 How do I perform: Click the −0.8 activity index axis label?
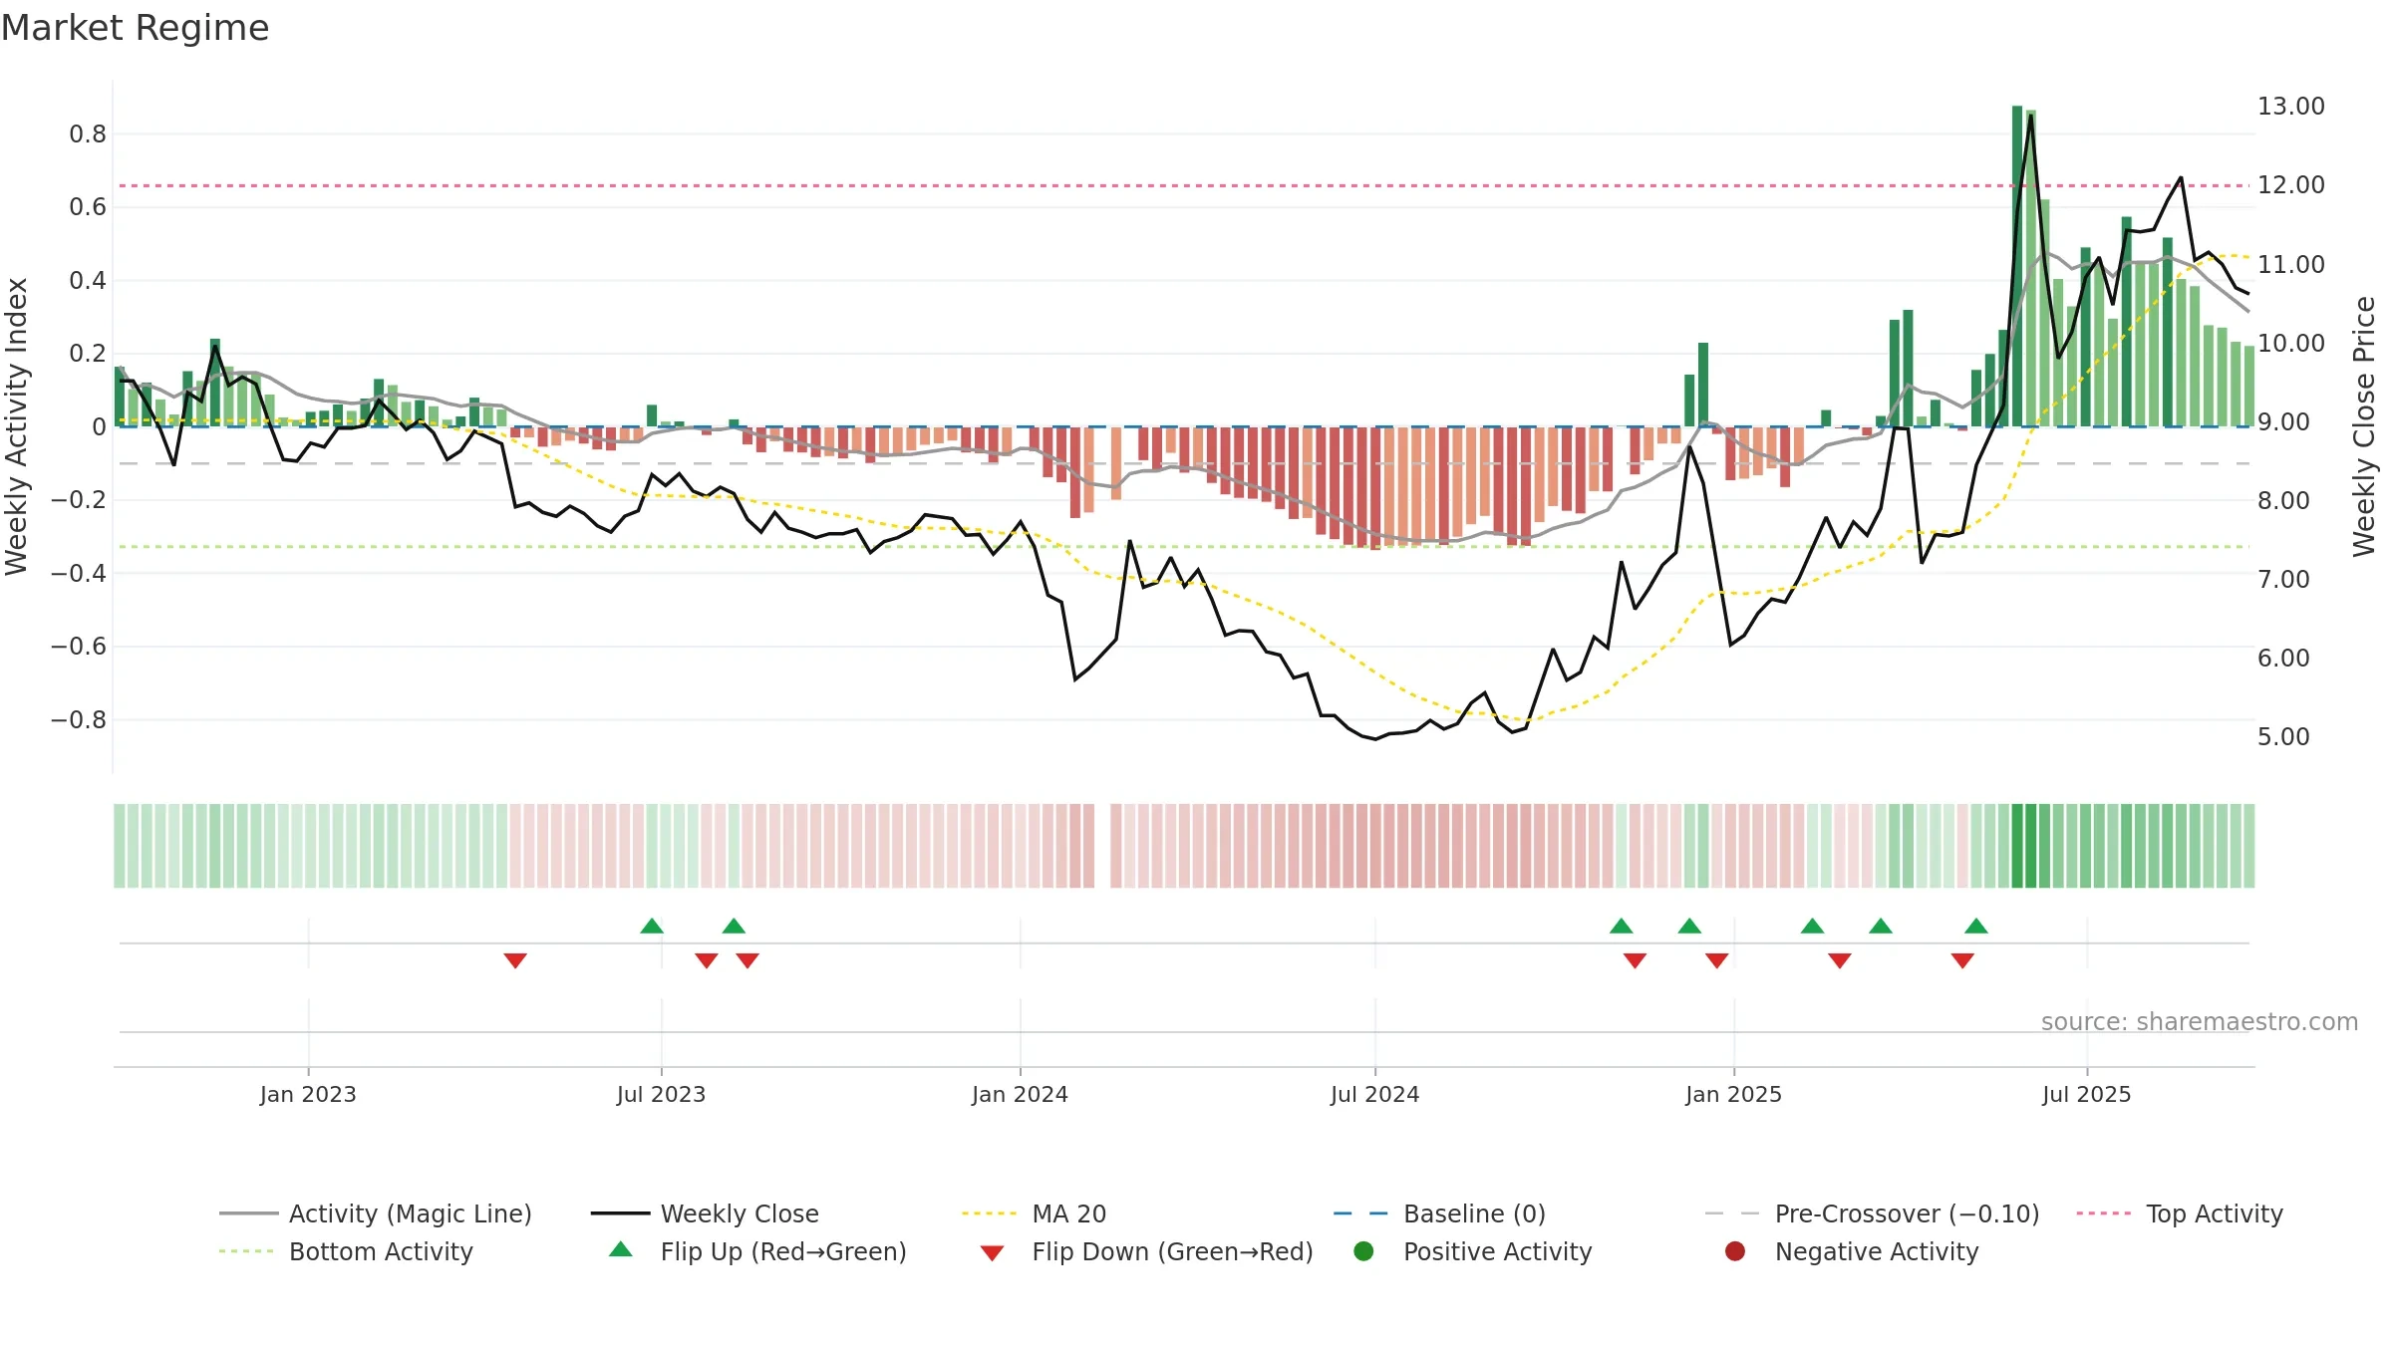pos(79,719)
